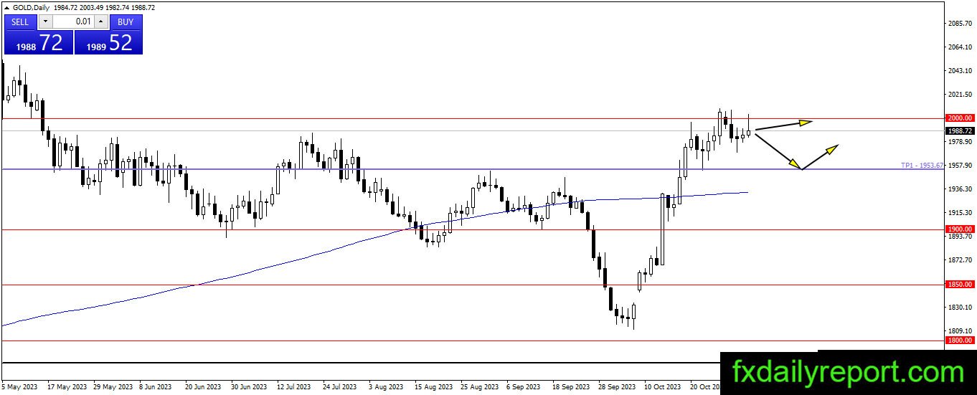Click the 3 Aug 2023 date label

point(385,387)
